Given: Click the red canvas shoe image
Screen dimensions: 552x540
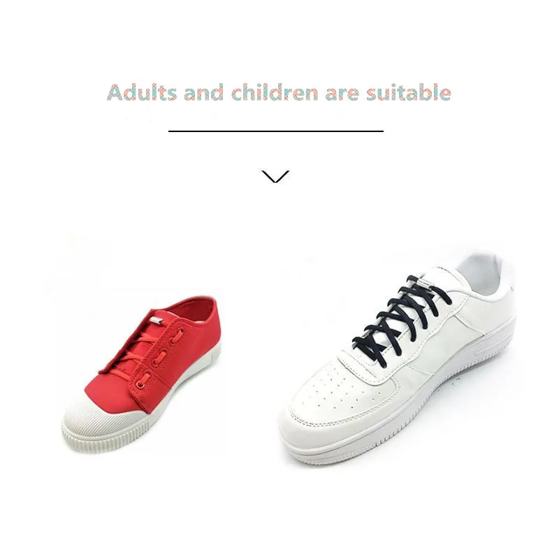Looking at the screenshot, I should click(x=143, y=375).
